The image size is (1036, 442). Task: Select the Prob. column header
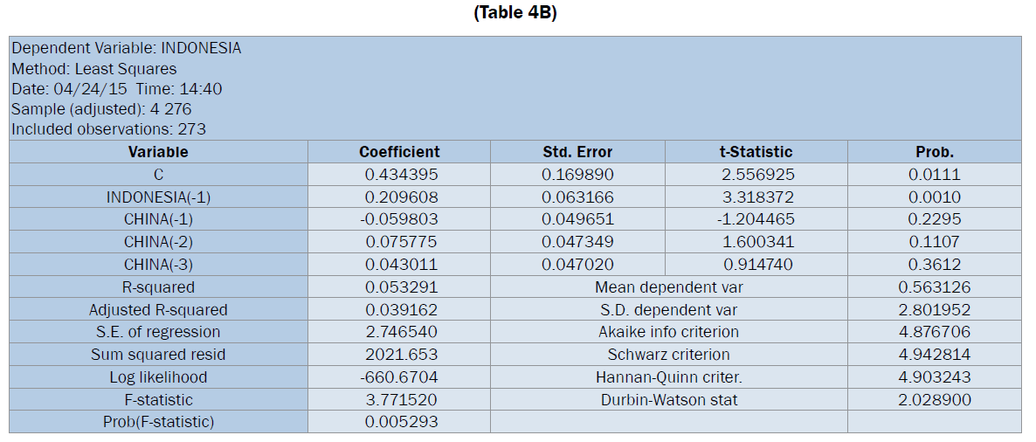[x=934, y=152]
